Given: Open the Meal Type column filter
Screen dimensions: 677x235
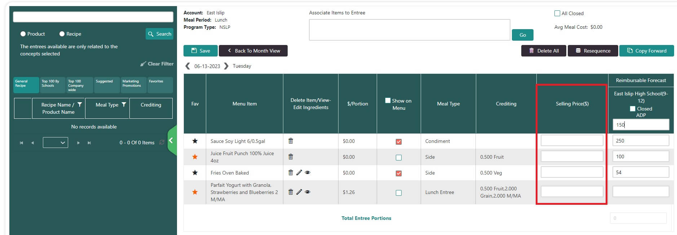Looking at the screenshot, I should click(x=124, y=105).
